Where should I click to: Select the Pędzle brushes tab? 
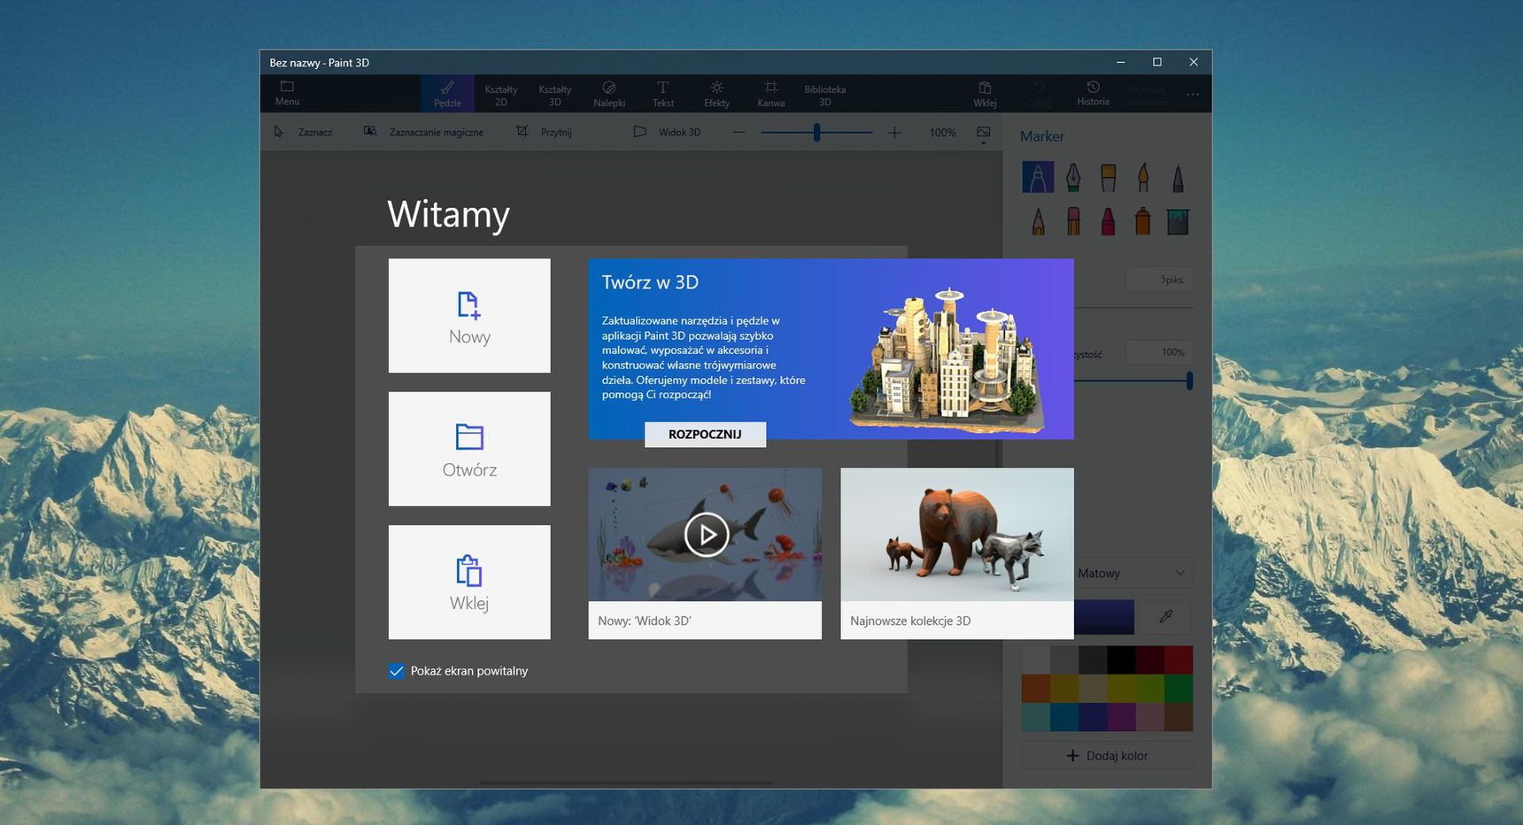pos(447,93)
